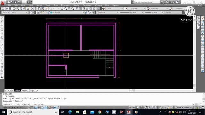The width and height of the screenshot is (205, 115).
Task: Expand the Quick Access toolbar arrow
Action: 31,2
